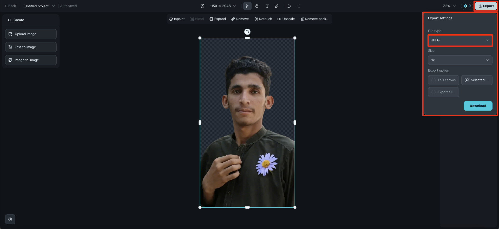Viewport: 499px width, 229px height.
Task: Click the Export button
Action: (x=486, y=6)
